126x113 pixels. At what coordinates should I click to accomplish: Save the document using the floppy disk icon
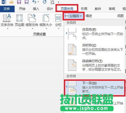tap(19, 2)
